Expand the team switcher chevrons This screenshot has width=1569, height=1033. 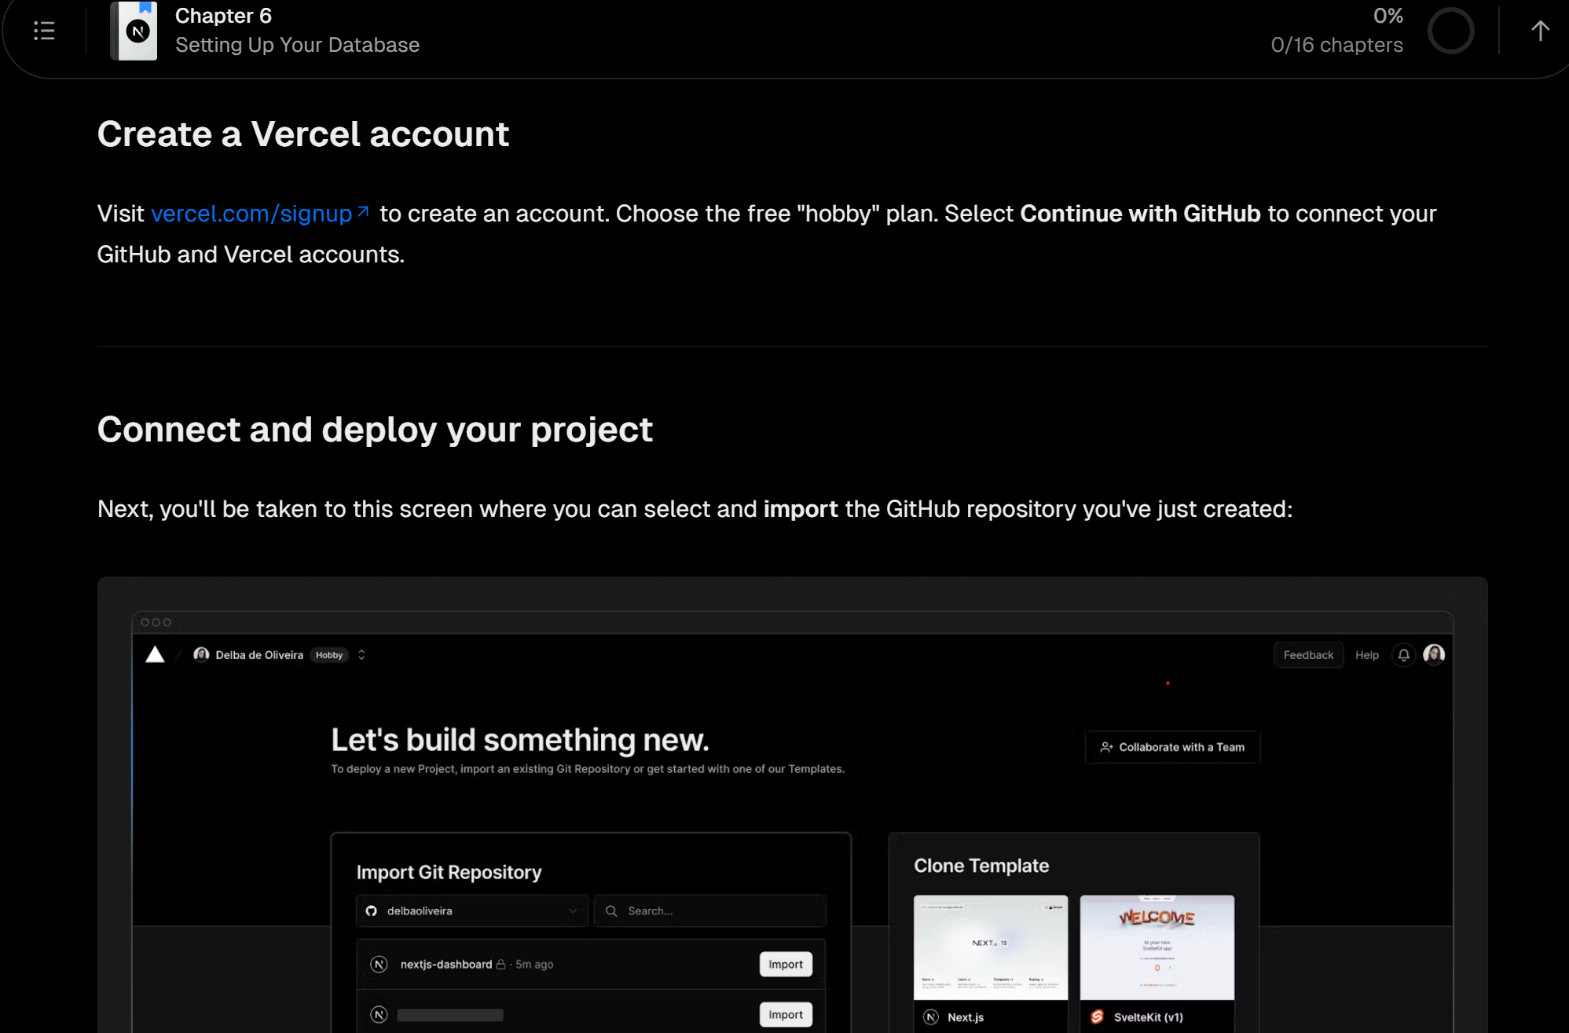tap(361, 654)
